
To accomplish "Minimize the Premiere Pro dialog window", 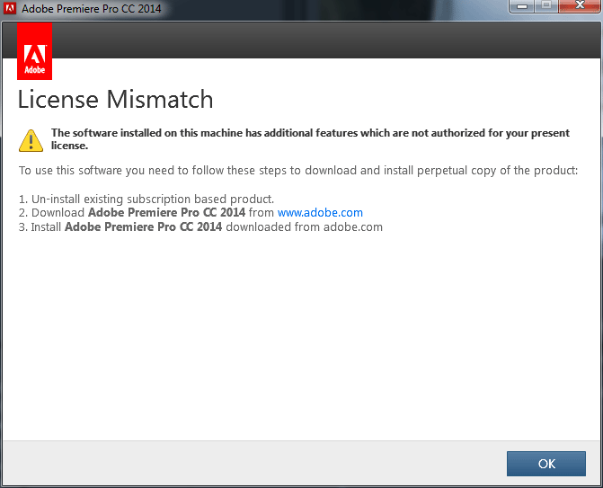I will (521, 5).
